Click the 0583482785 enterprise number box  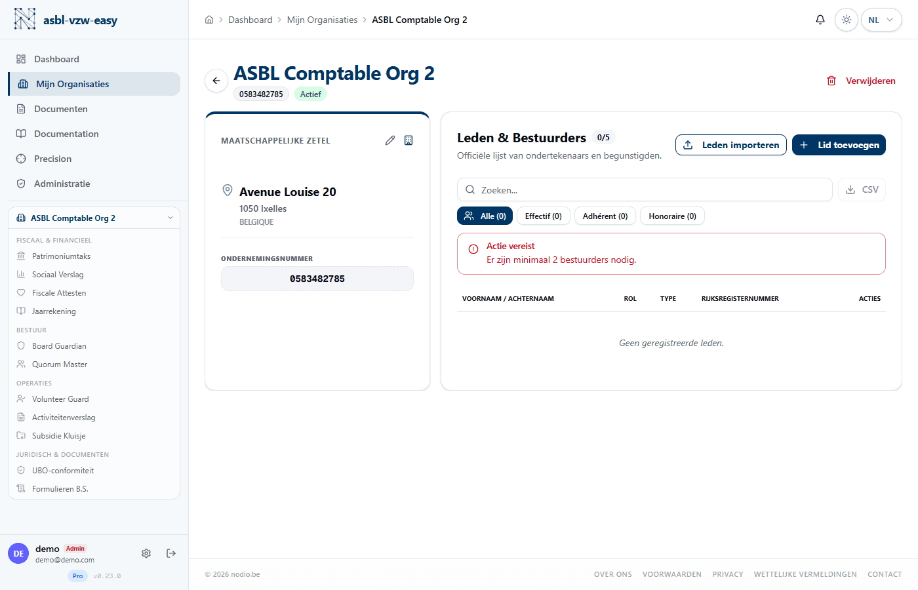point(317,279)
